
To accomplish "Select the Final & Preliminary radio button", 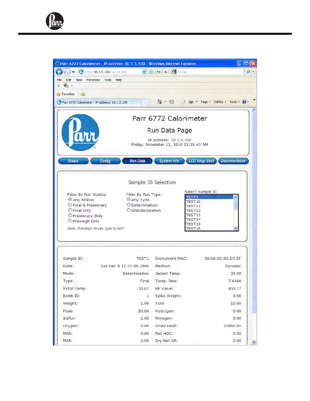I will click(70, 205).
